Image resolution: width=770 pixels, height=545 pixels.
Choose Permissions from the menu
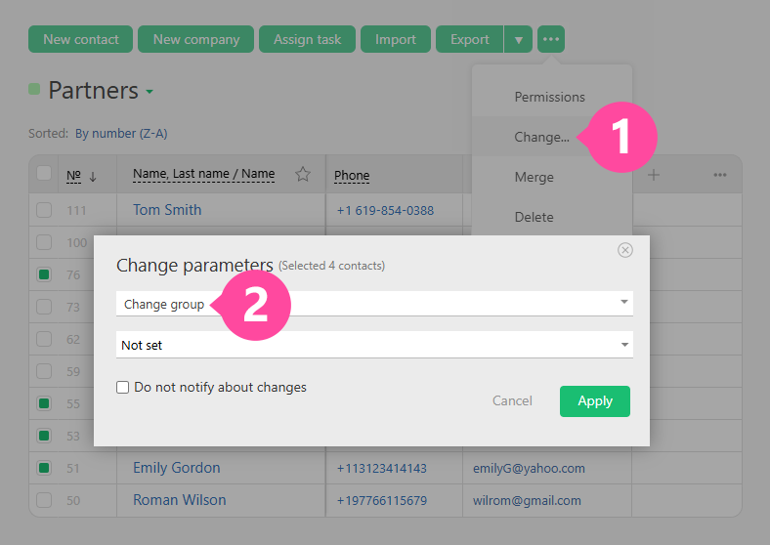[549, 97]
